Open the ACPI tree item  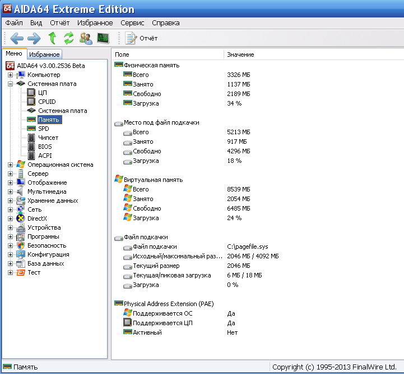tap(45, 156)
